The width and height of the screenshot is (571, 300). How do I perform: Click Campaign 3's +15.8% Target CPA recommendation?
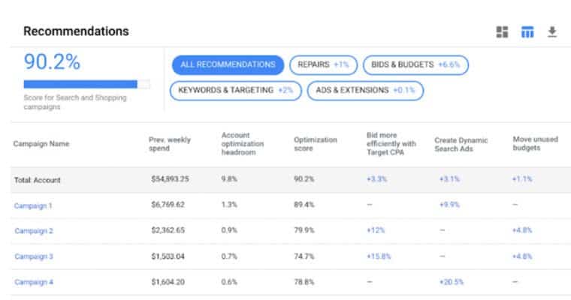(x=379, y=256)
